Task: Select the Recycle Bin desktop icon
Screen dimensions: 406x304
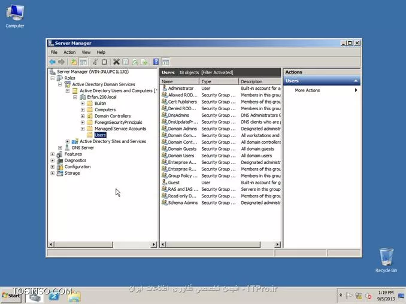Action: point(386,260)
